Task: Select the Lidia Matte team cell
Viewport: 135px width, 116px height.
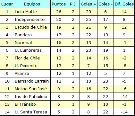Action: (32, 12)
